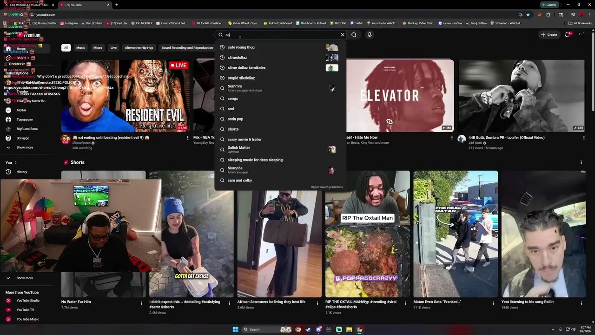Click the magnifier search submit button
595x335 pixels.
354,35
